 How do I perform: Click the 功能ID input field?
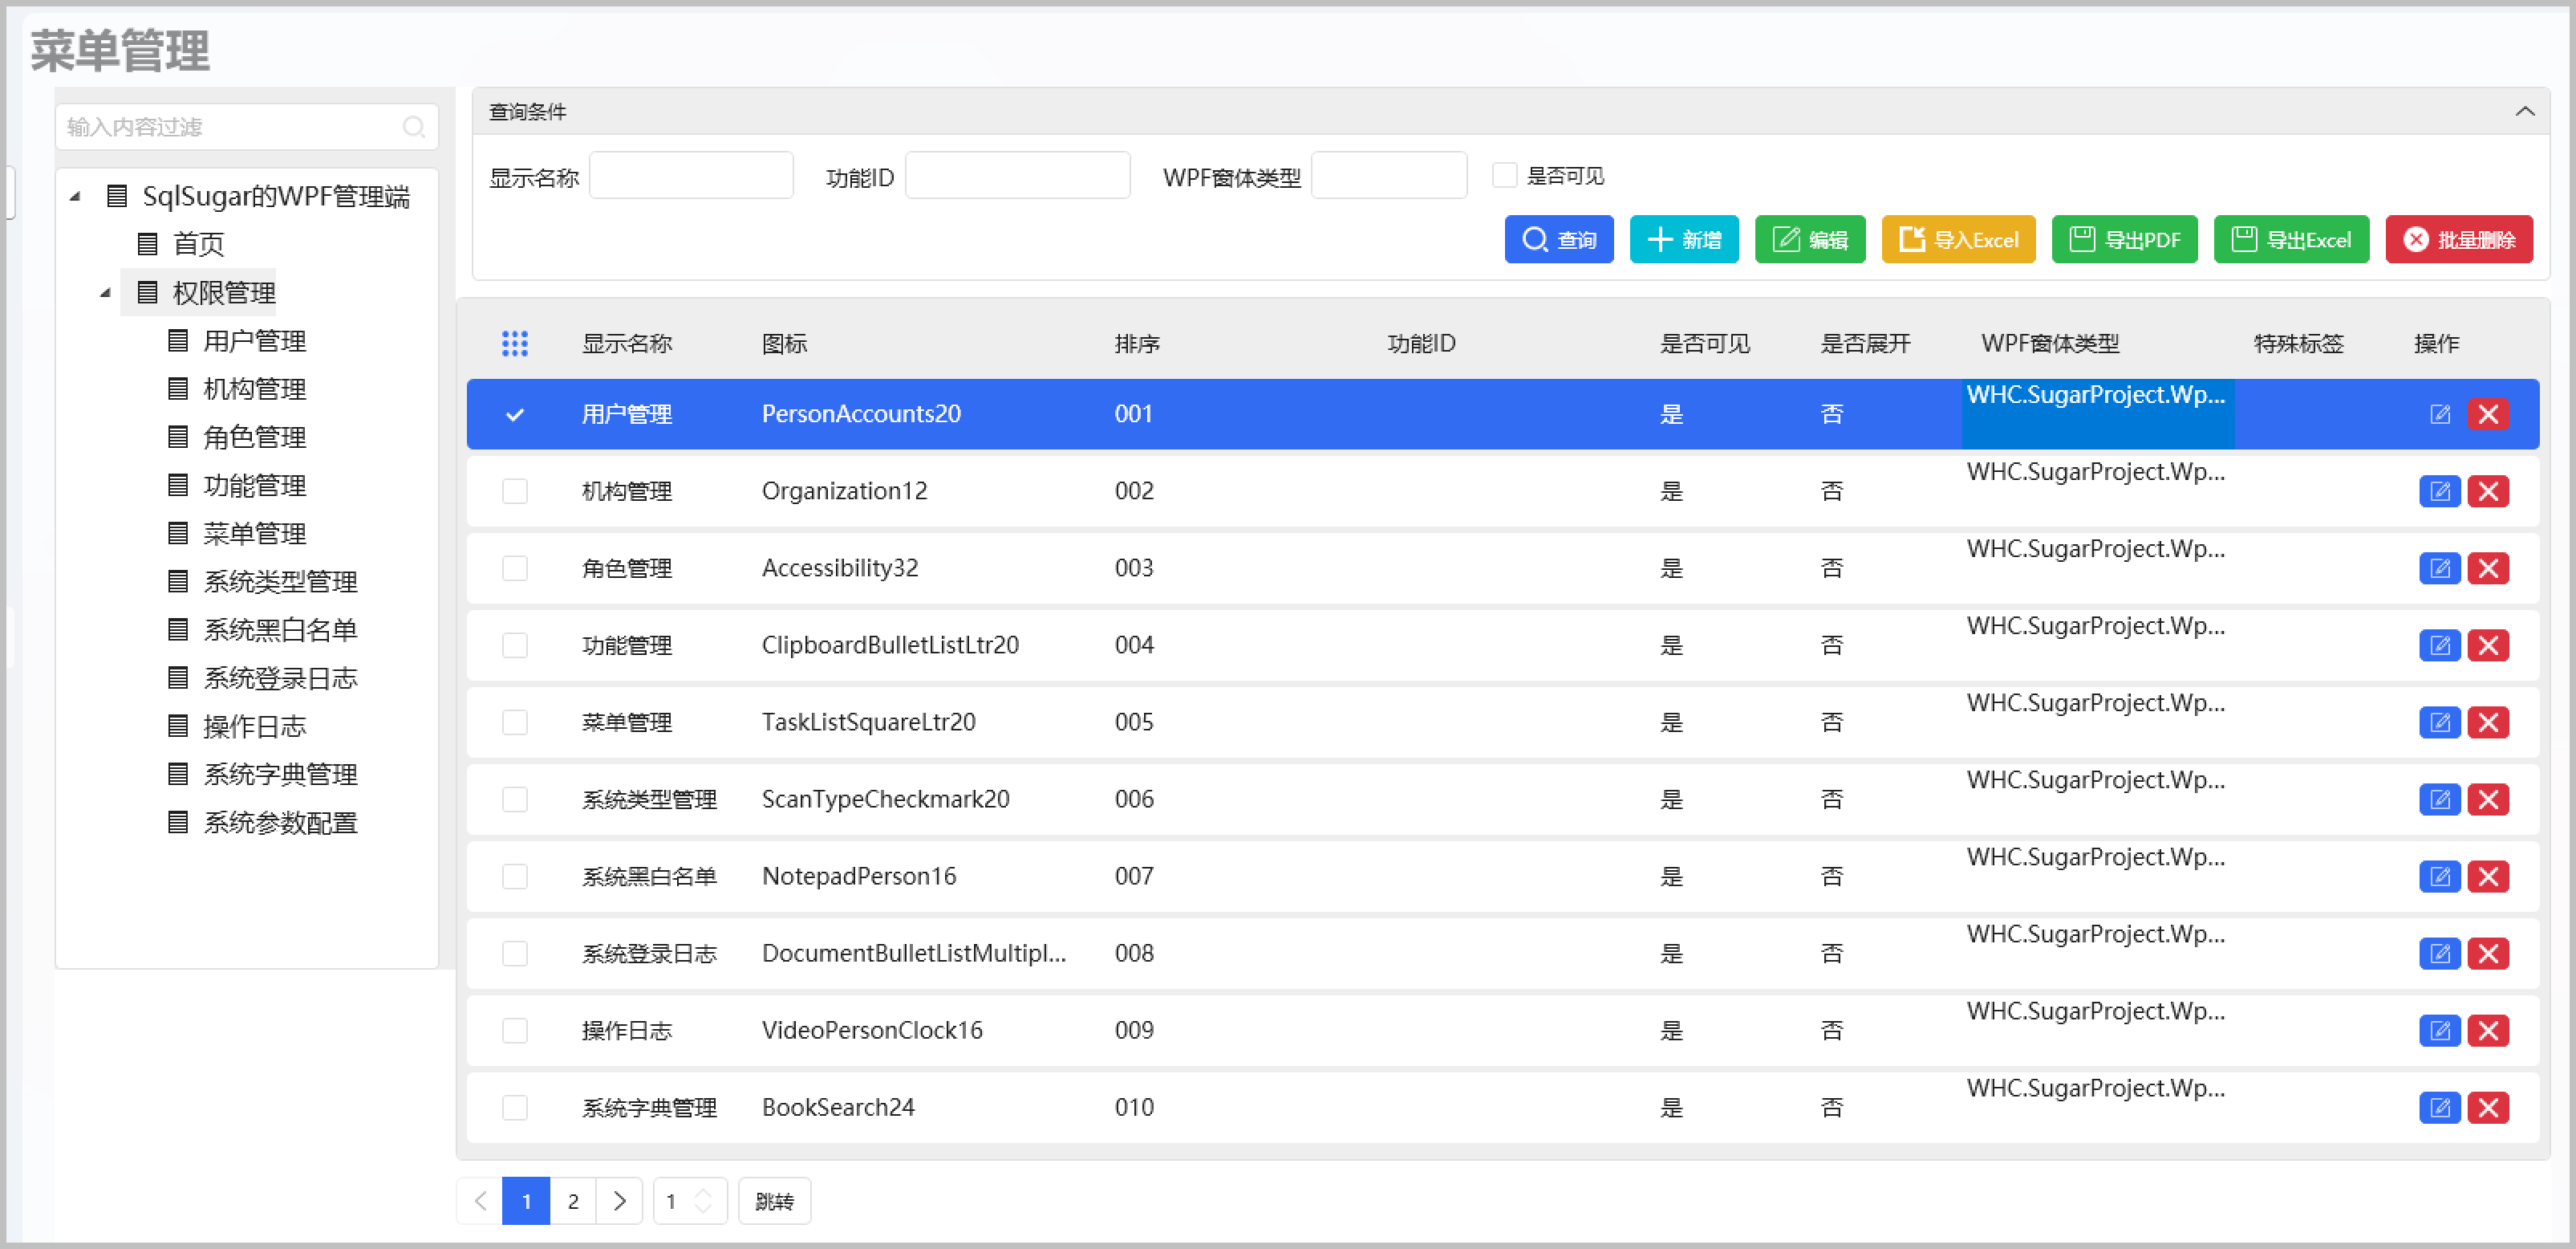click(1017, 176)
